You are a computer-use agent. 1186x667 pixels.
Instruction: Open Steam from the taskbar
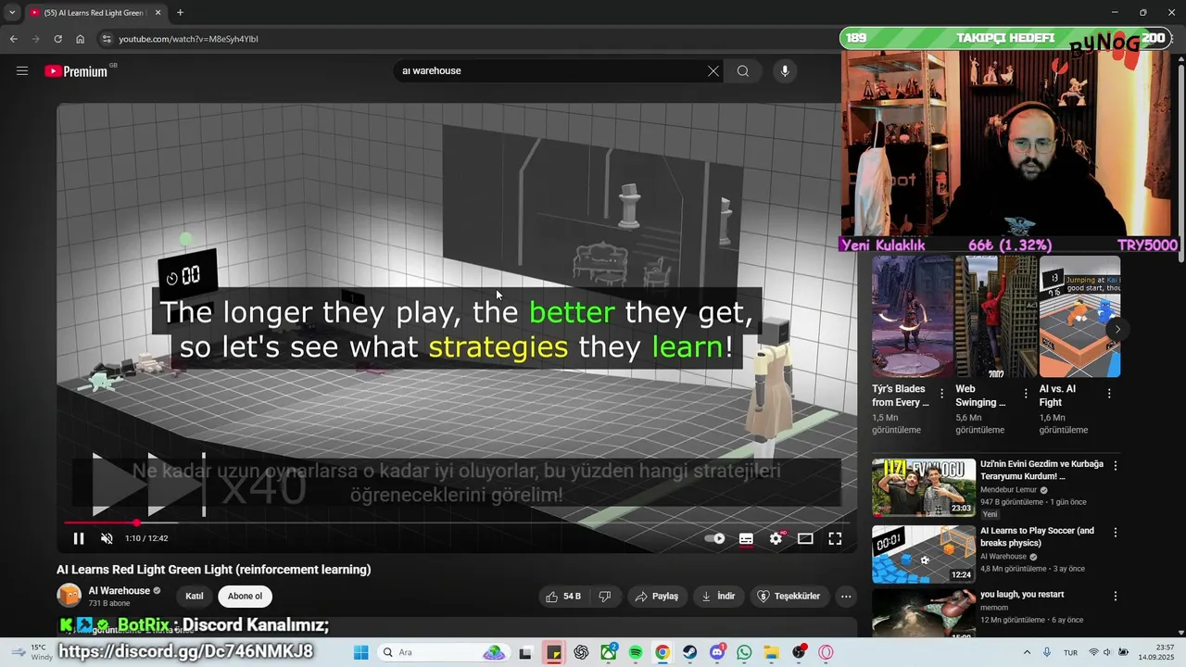pos(690,653)
